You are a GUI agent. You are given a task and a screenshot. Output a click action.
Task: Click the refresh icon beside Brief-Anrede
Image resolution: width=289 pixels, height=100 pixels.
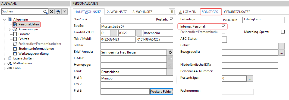(170, 52)
